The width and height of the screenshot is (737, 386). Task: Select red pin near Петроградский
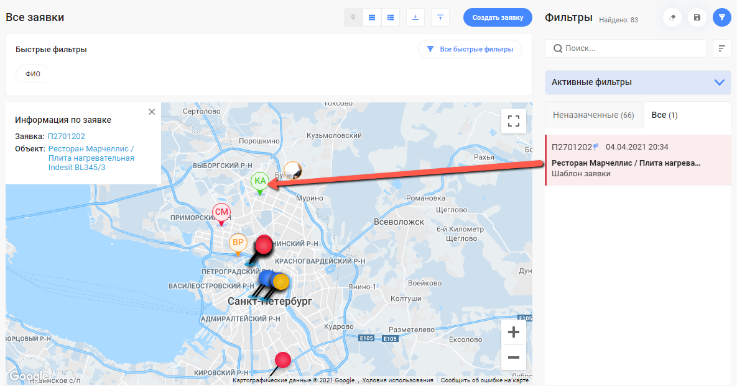263,246
